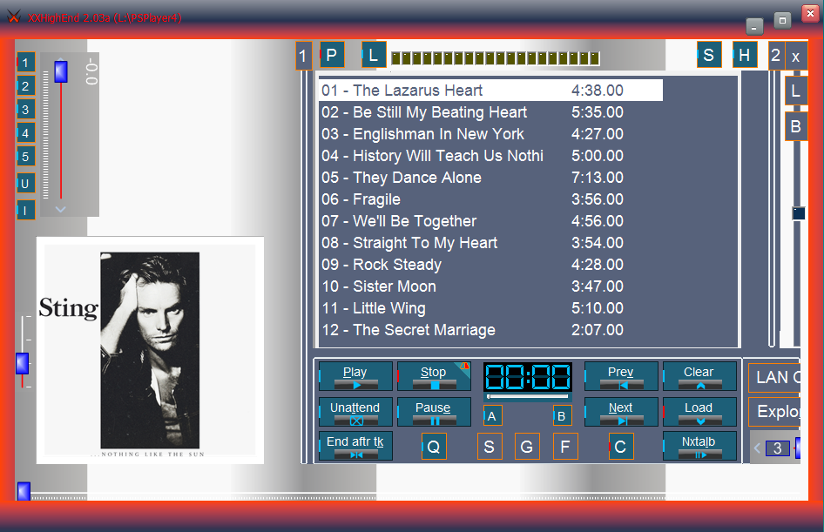Click the U button in the left sidebar
824x532 pixels.
click(x=25, y=184)
